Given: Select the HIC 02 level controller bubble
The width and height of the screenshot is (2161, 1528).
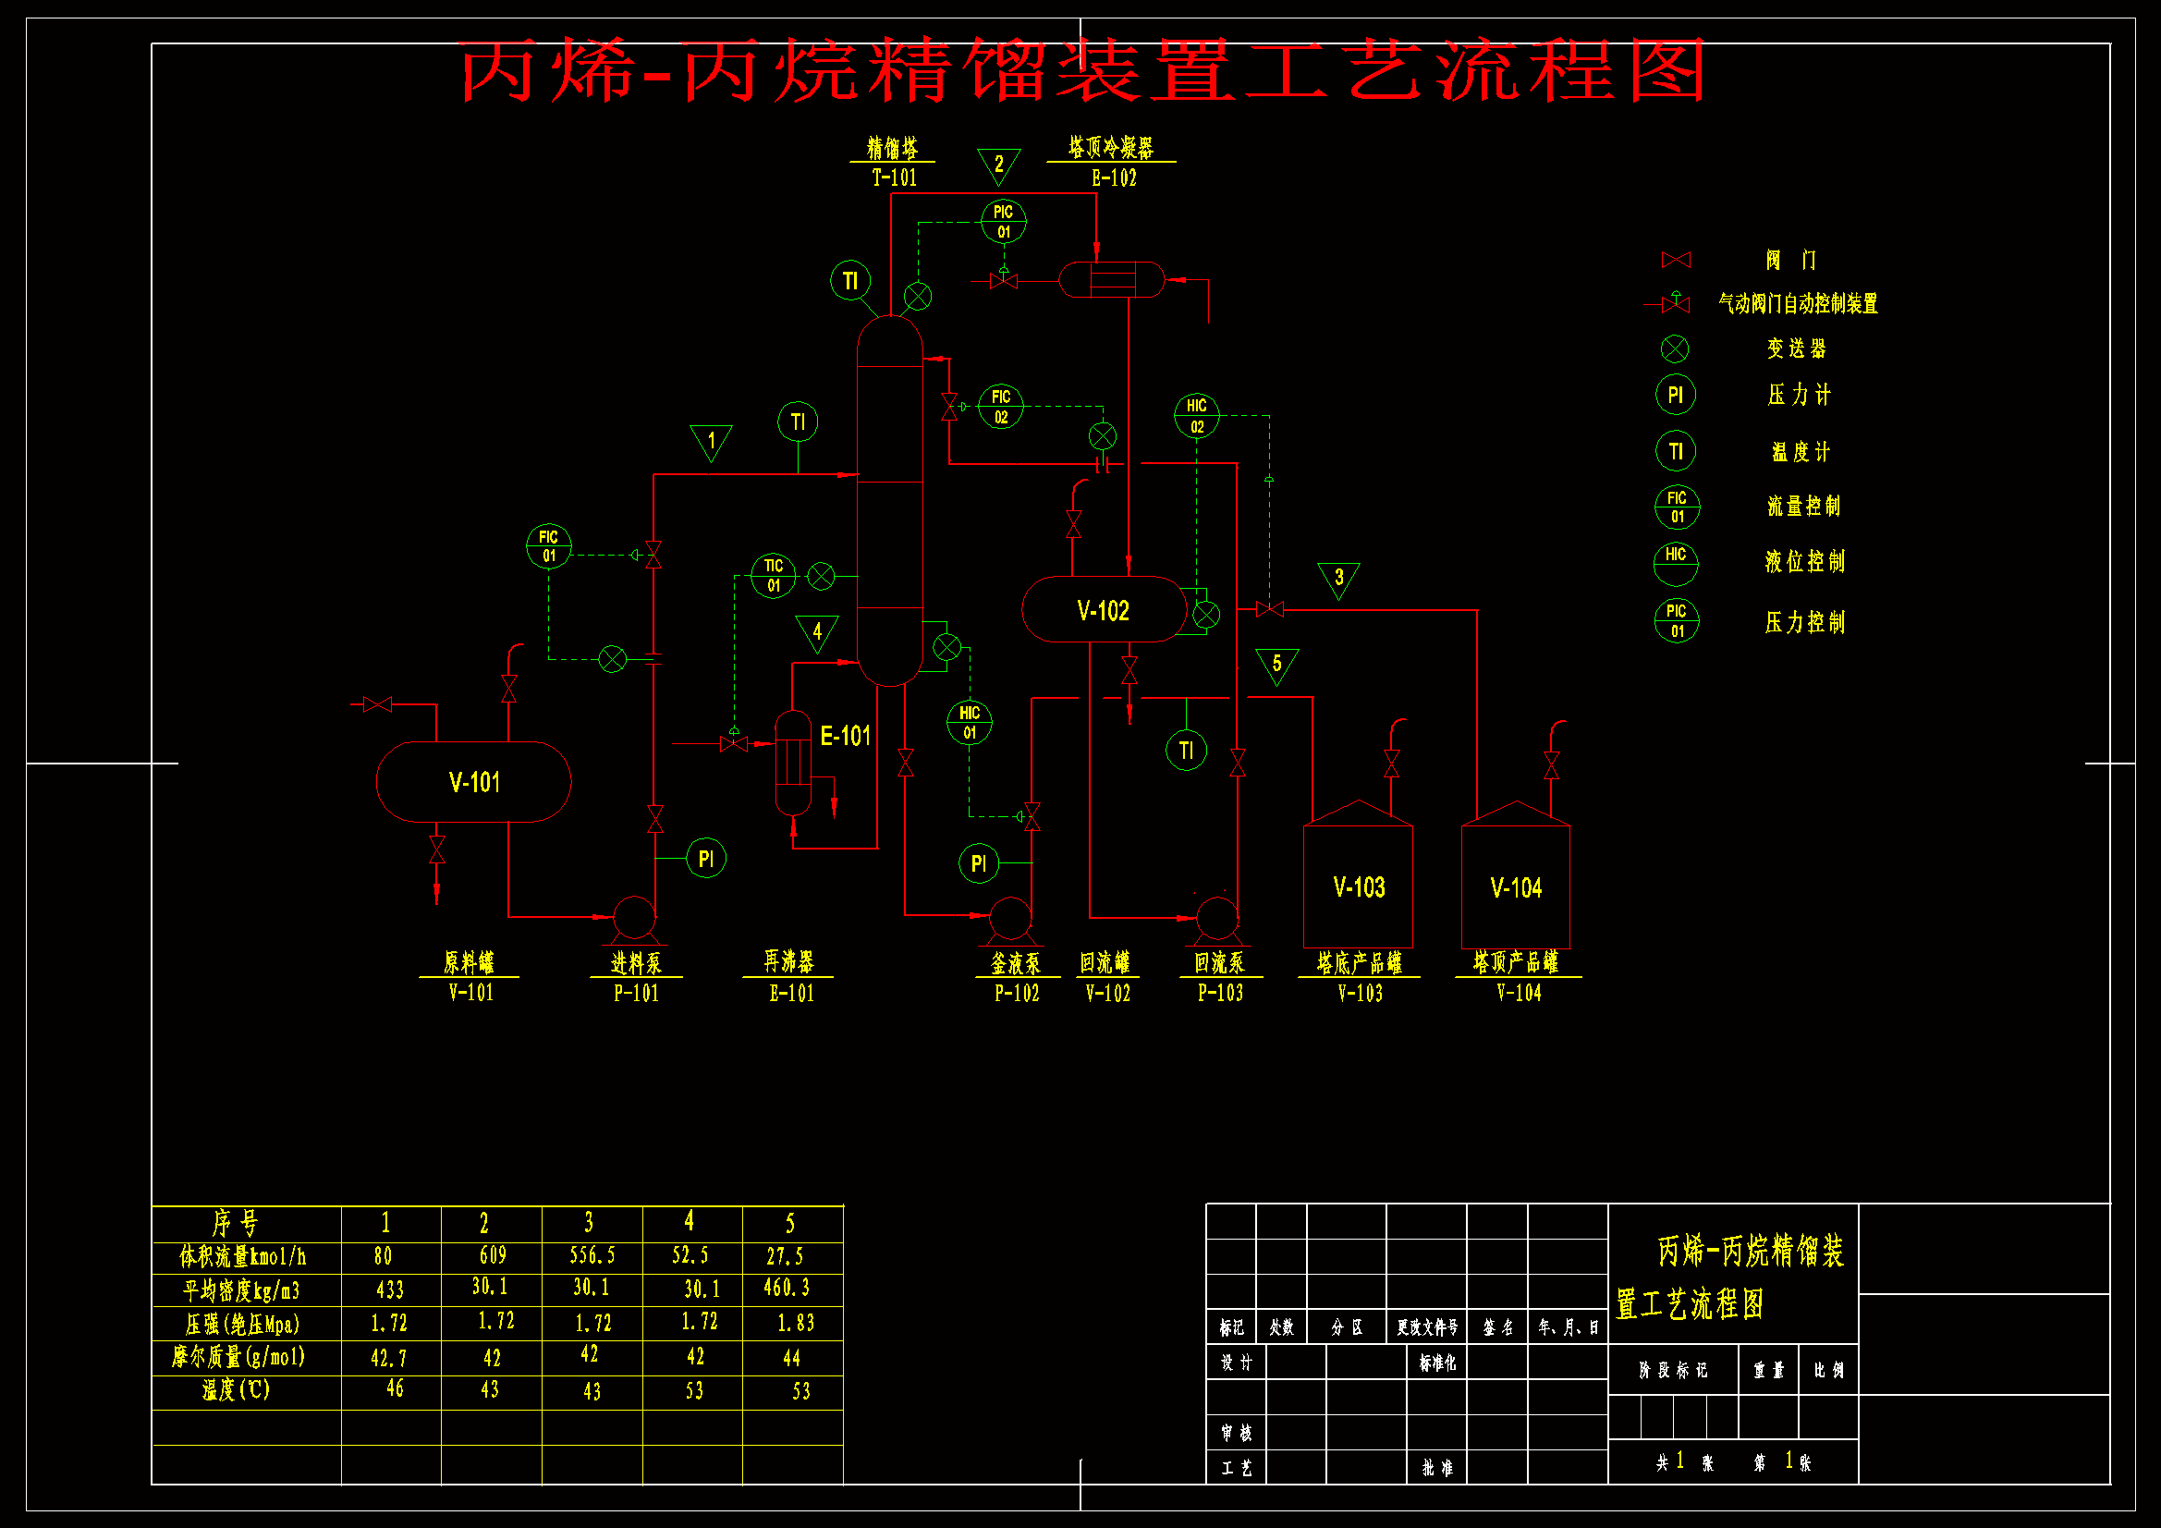Looking at the screenshot, I should click(x=1196, y=416).
